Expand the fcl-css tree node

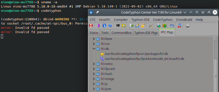coord(94,44)
